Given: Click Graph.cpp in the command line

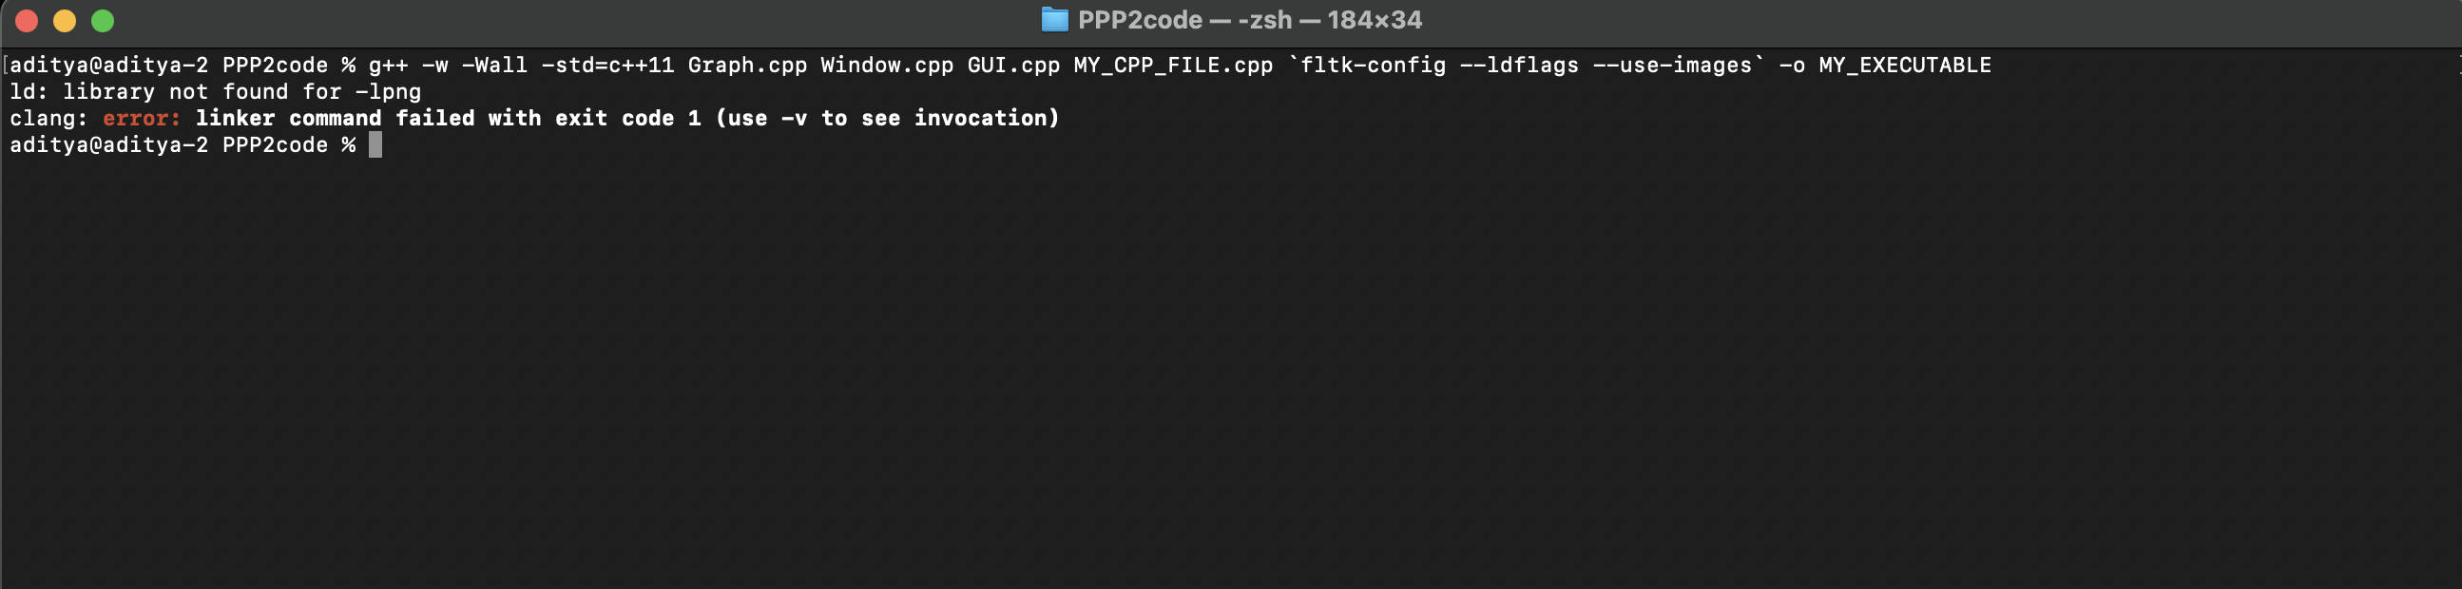Looking at the screenshot, I should pos(746,65).
